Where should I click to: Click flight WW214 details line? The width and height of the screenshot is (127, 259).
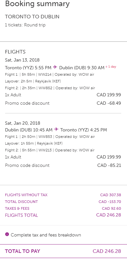tap(49, 74)
